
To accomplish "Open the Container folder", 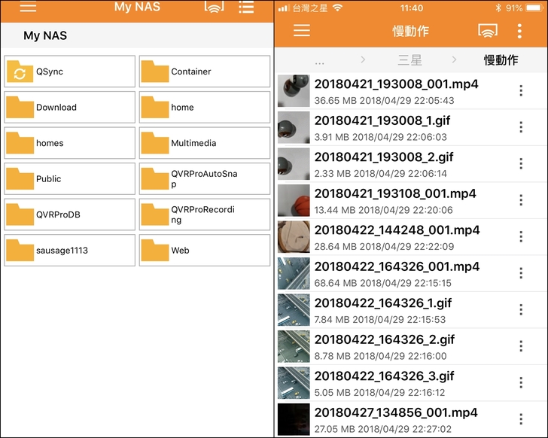I will (x=204, y=71).
